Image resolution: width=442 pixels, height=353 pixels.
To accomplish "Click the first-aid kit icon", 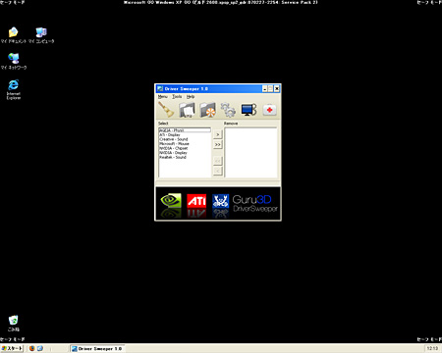I will (x=269, y=110).
